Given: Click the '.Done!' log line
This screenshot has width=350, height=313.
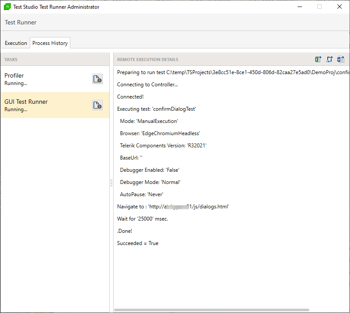Looking at the screenshot, I should pyautogui.click(x=125, y=231).
